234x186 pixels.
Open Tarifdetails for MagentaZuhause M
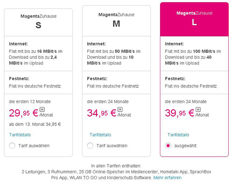click(100, 135)
